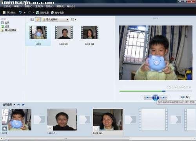Image resolution: width=196 pixels, height=141 pixels.
Task: Click transition cell between Lake and Lake (1)
Action: 39,119
